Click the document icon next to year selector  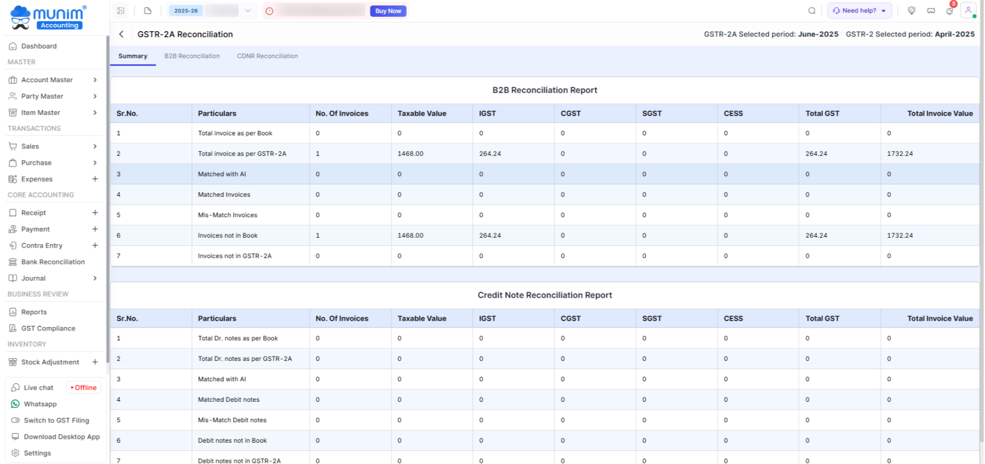click(148, 11)
